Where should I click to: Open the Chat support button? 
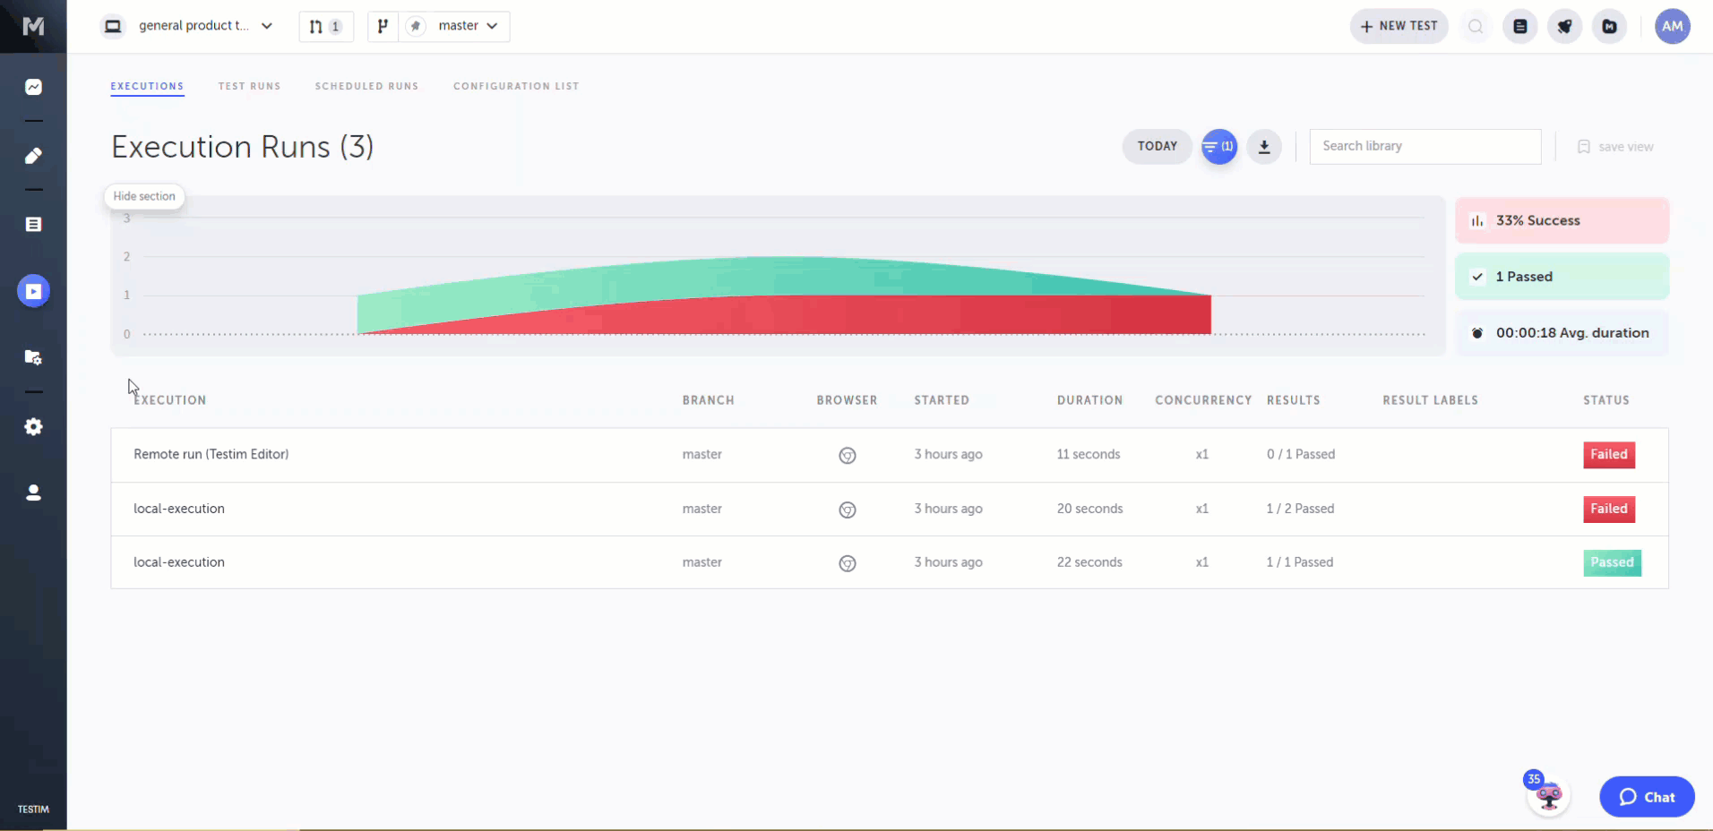(x=1647, y=797)
